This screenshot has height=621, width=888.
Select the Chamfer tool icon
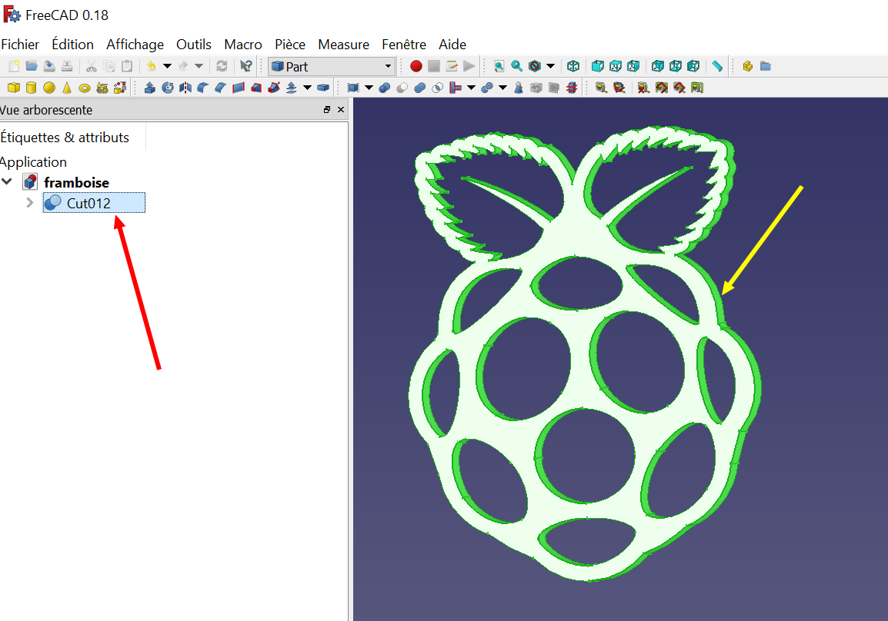pyautogui.click(x=221, y=88)
